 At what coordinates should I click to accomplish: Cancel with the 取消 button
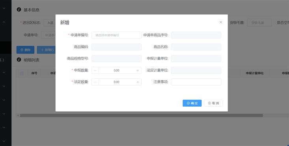click(x=213, y=103)
